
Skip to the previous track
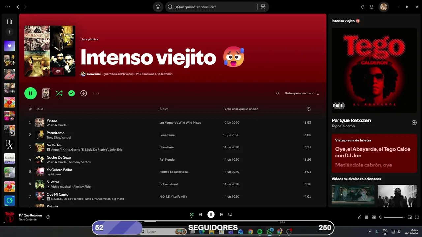[200, 215]
